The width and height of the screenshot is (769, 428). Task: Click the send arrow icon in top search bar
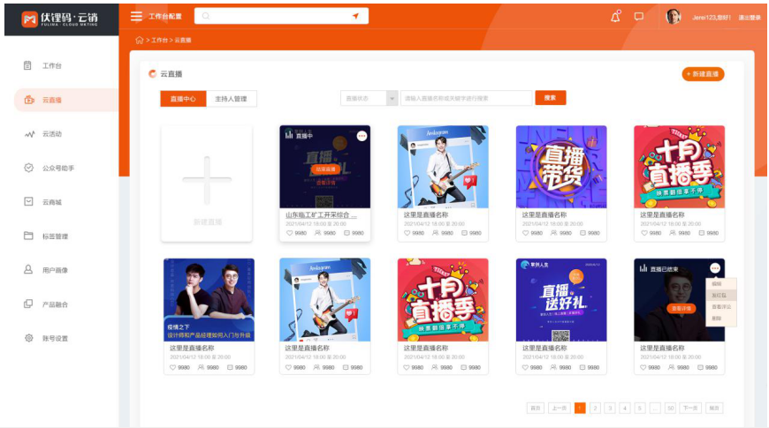355,17
